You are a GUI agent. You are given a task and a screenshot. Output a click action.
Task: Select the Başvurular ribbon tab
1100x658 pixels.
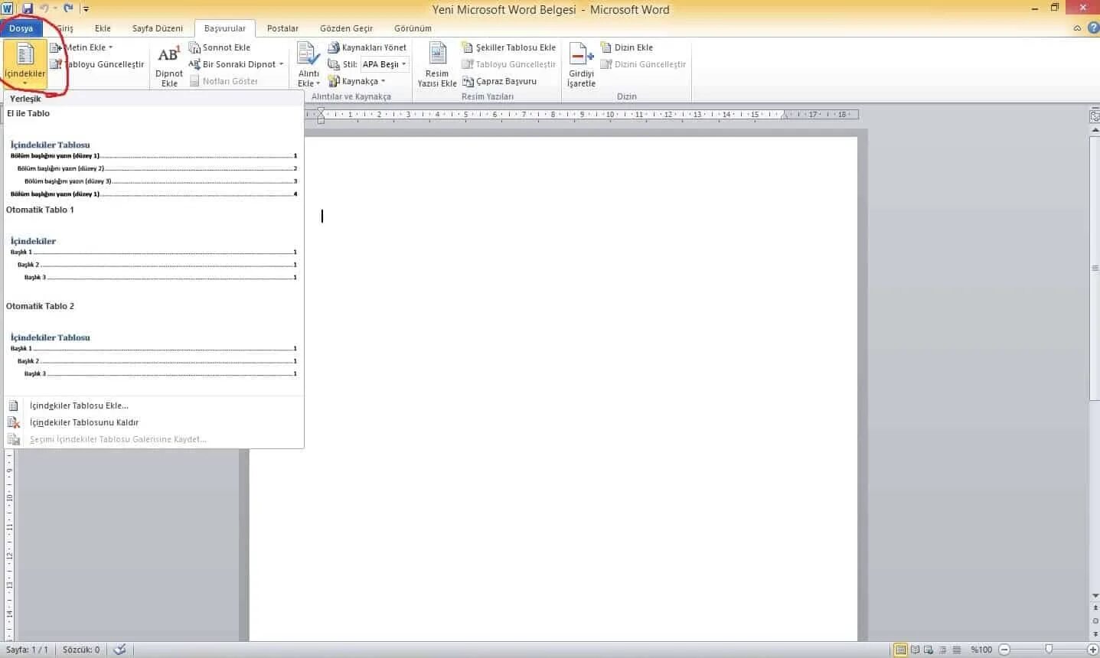225,28
